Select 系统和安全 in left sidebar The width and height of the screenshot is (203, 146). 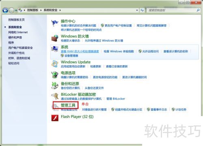(15, 27)
